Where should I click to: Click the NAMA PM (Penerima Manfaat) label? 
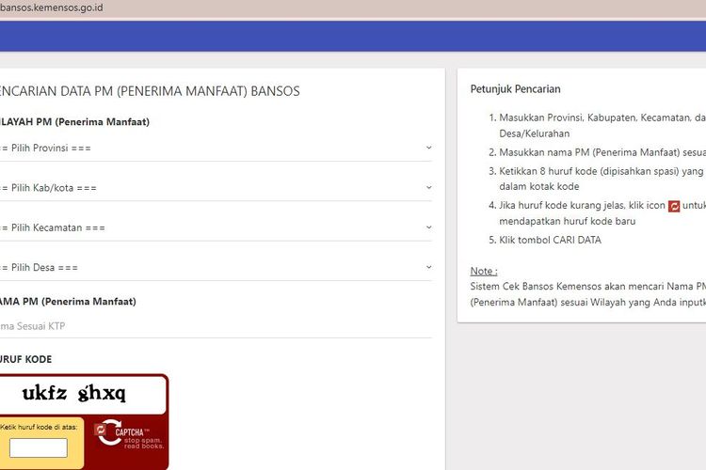click(x=68, y=302)
